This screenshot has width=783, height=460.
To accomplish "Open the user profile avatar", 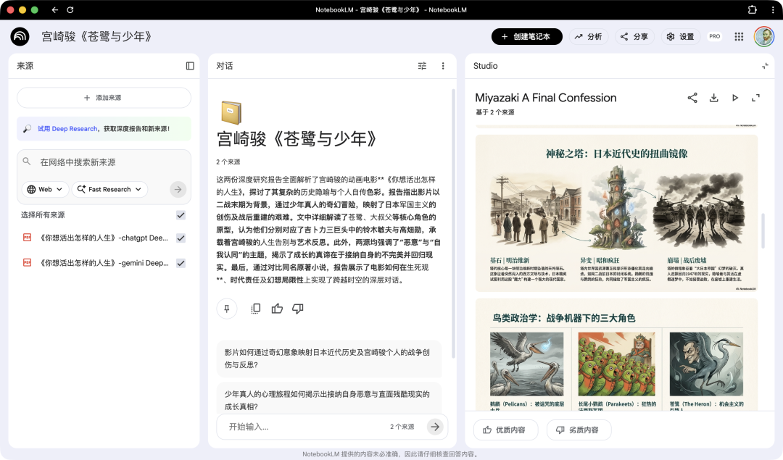I will tap(764, 36).
